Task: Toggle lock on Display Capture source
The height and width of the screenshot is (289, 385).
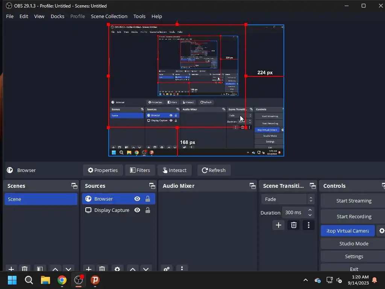Action: (x=147, y=210)
